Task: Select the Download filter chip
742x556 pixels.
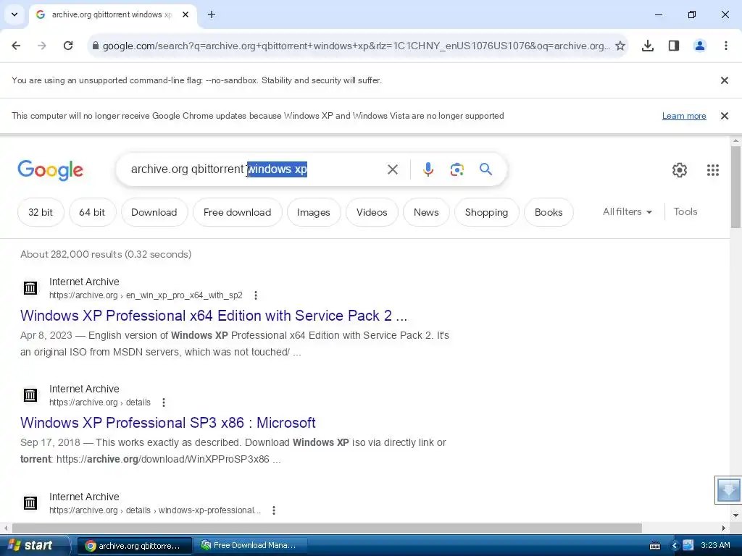Action: coord(154,212)
